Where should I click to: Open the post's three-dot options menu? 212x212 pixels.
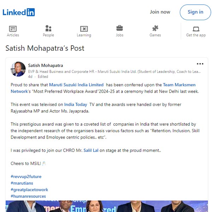tap(200, 64)
